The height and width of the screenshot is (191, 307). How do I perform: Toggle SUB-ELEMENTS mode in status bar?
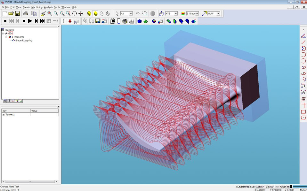tap(258, 187)
